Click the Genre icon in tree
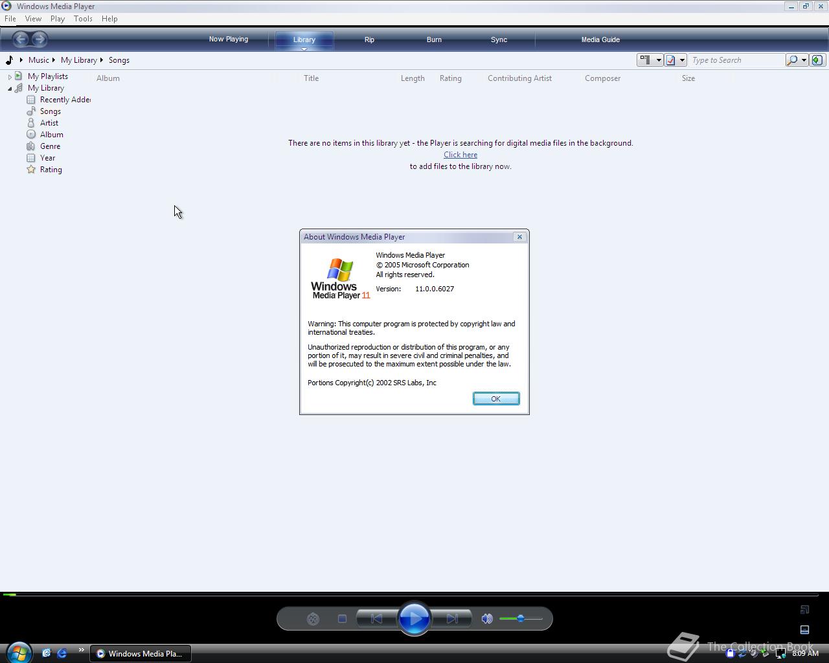This screenshot has height=663, width=829. (31, 146)
